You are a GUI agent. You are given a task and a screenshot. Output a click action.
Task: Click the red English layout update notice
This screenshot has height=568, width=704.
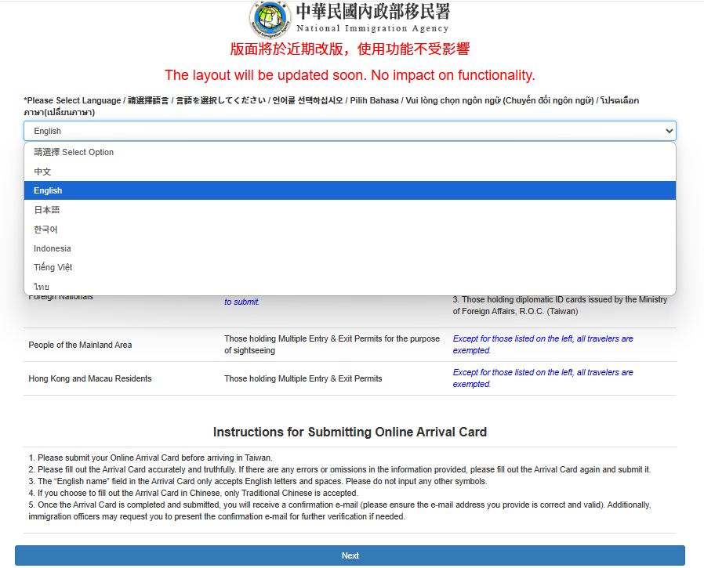[350, 75]
